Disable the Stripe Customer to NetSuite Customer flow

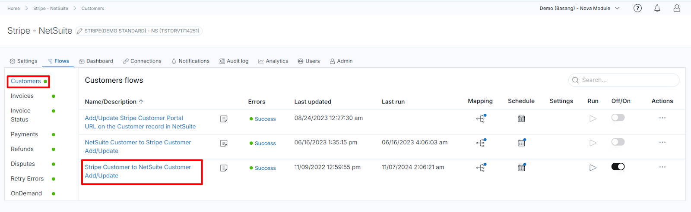[618, 167]
